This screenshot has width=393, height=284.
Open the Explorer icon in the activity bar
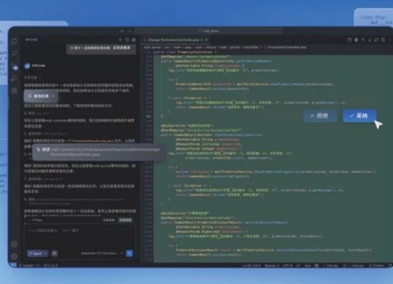point(15,42)
